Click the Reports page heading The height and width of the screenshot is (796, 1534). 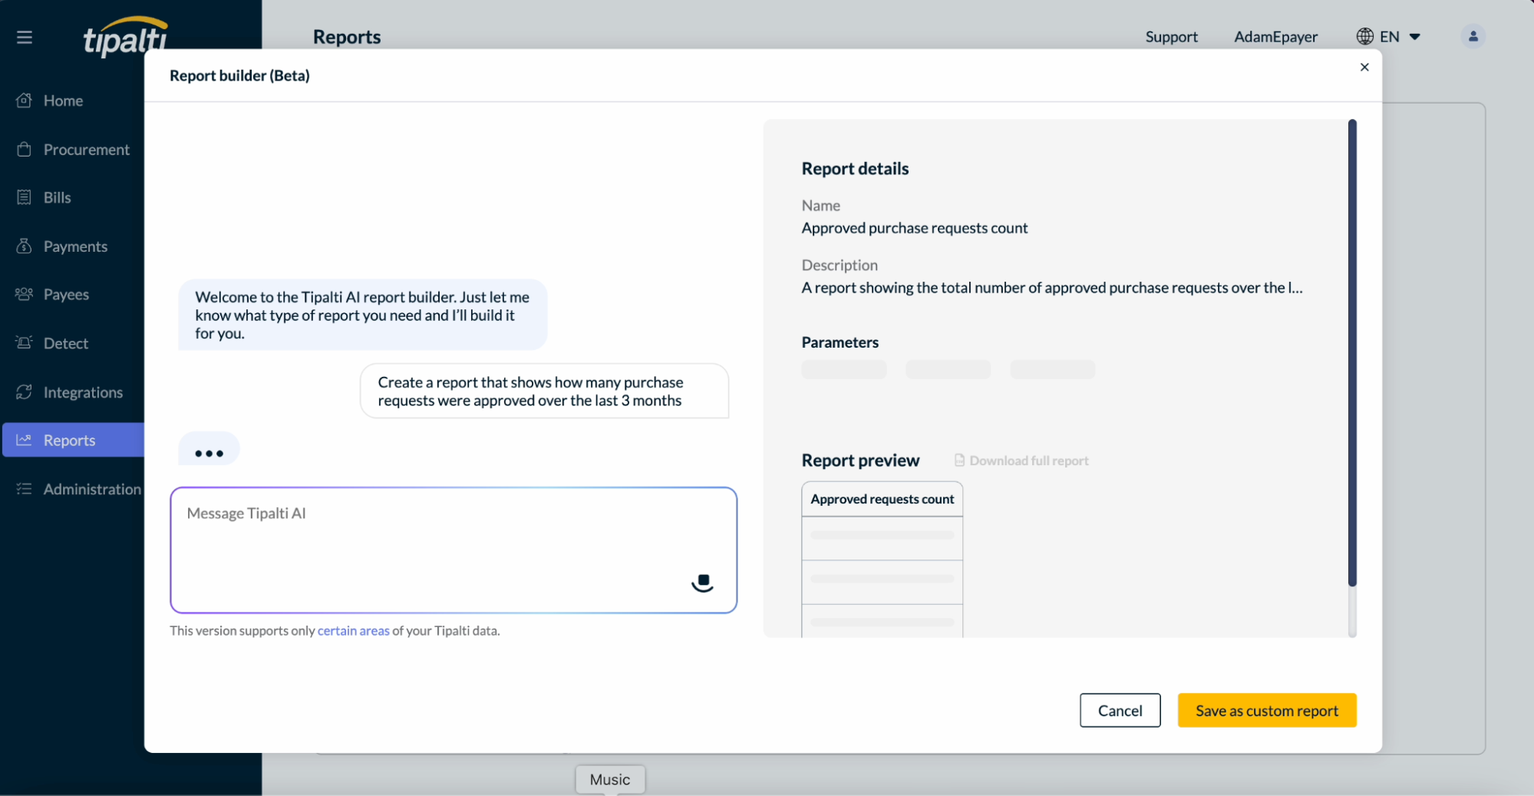347,37
